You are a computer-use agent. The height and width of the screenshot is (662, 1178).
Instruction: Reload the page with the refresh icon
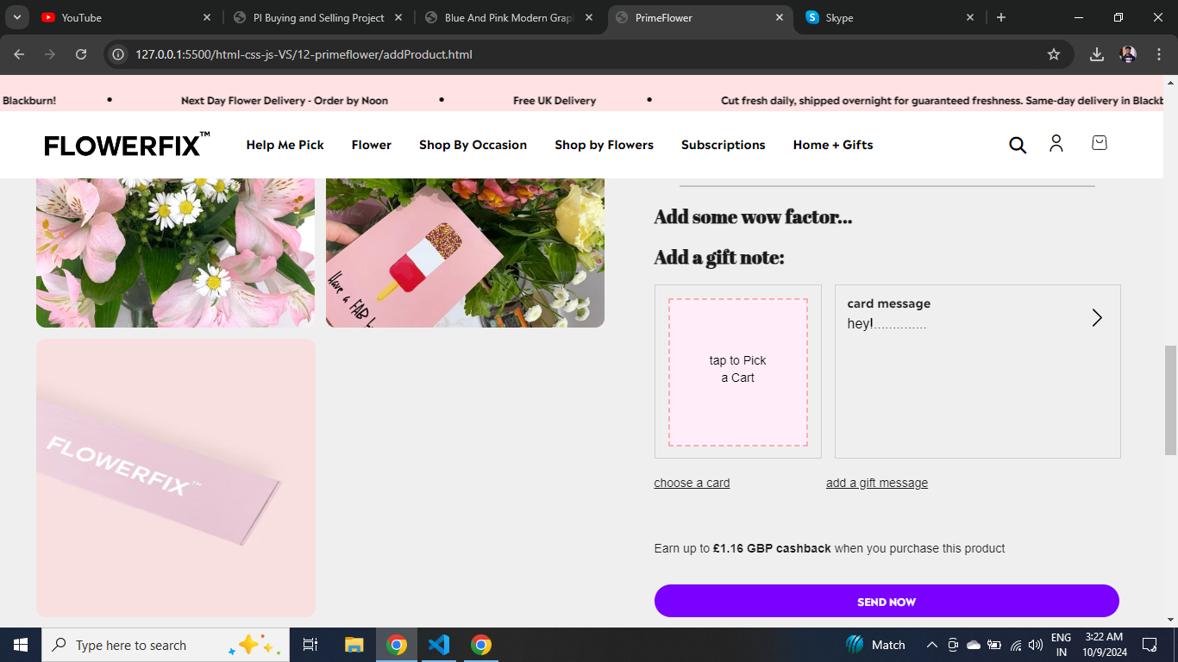click(x=81, y=54)
